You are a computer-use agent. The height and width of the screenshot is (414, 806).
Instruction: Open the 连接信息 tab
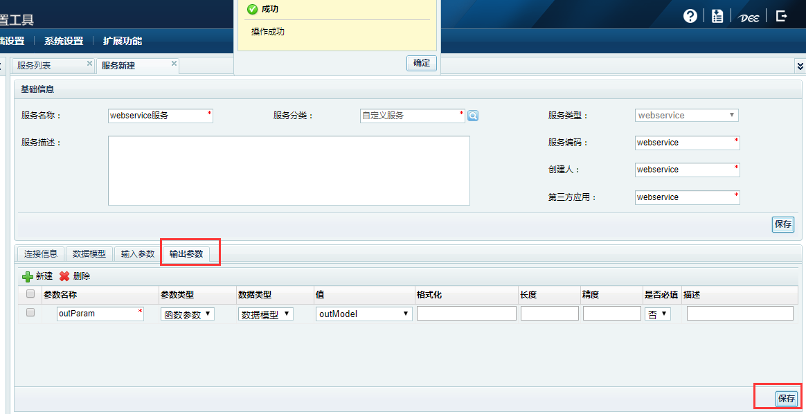tap(41, 254)
